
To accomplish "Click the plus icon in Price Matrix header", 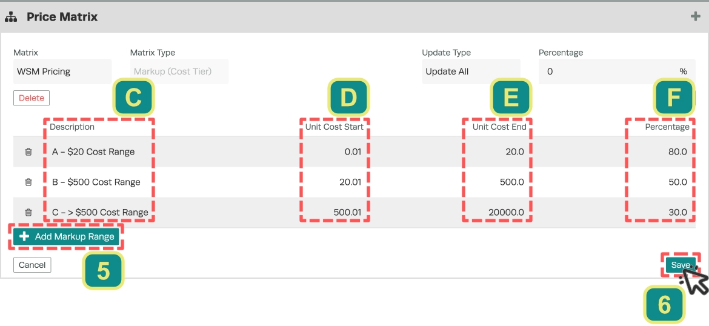I will [x=696, y=17].
